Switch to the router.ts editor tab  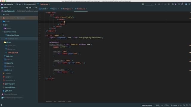[44, 9]
